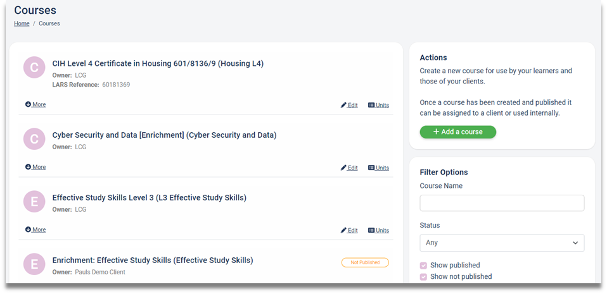The width and height of the screenshot is (607, 294).
Task: Open Units icon for Cyber Security and Data course
Action: [x=371, y=168]
